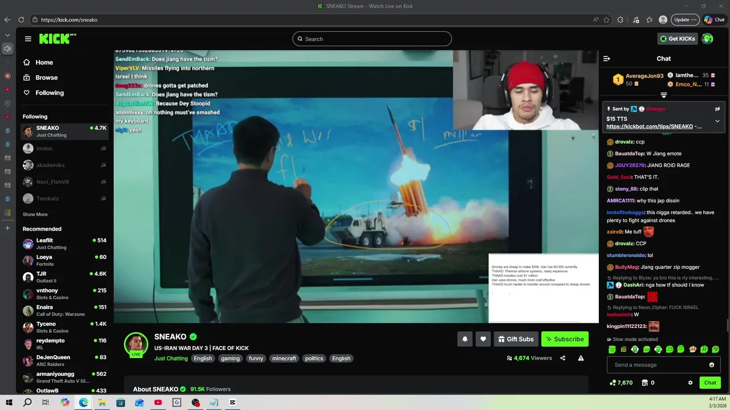
Task: Expand the vertical tab list chevron
Action: (7, 35)
